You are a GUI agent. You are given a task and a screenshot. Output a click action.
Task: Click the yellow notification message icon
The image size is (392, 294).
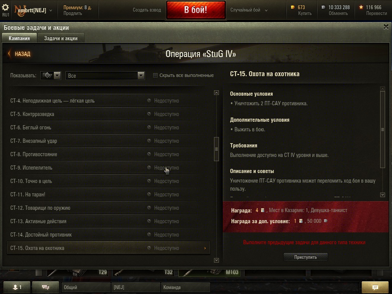tap(375, 287)
